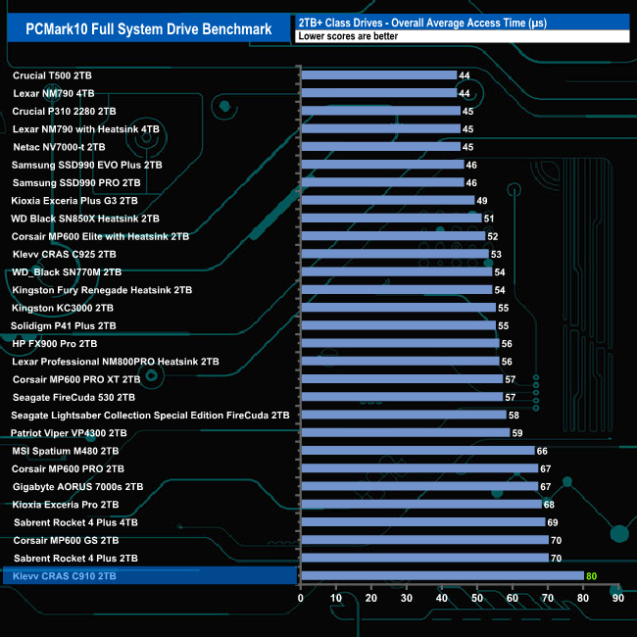Click value '58' beside Seagate Lightsaber FireCuda
Image resolution: width=637 pixels, height=637 pixels.
pos(514,416)
